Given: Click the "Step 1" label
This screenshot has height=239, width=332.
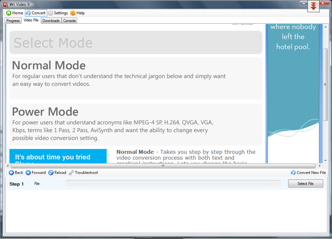Looking at the screenshot, I should (17, 184).
